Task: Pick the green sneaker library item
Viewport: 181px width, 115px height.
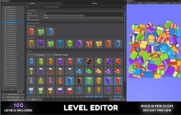Action: (89, 71)
